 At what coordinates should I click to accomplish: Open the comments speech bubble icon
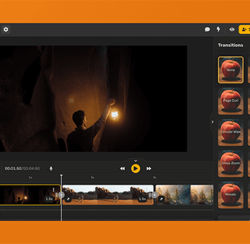point(207,29)
